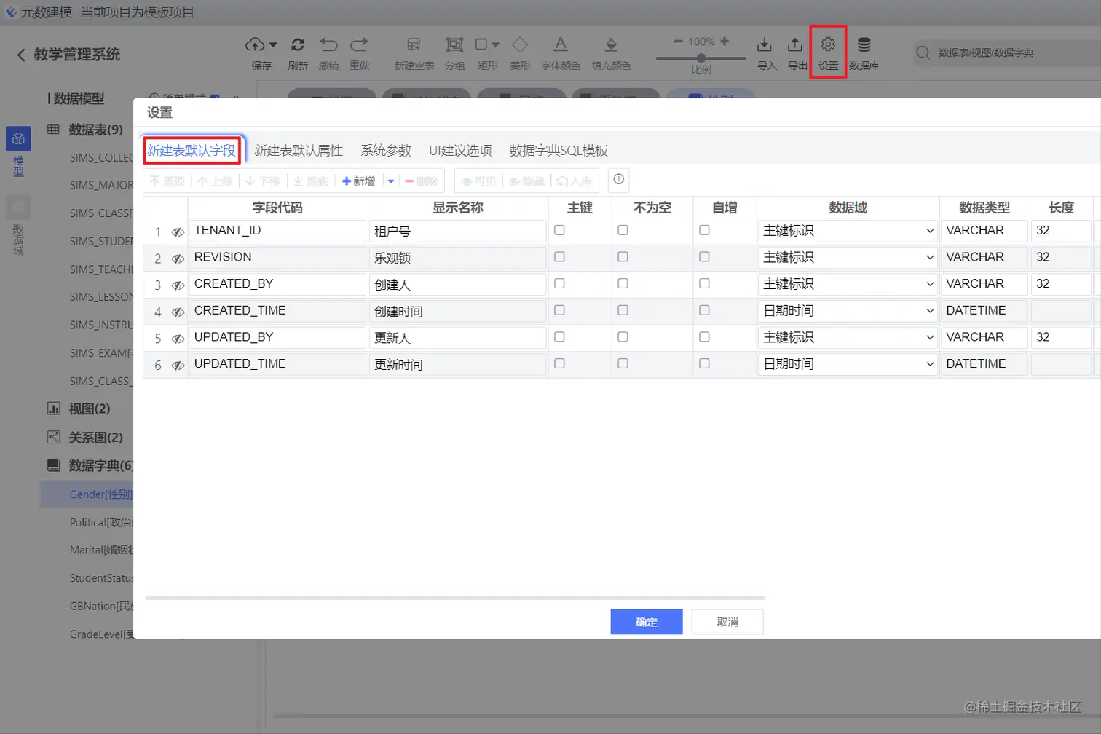
Task: Switch to the 新建表默认字段 tab
Action: point(192,151)
